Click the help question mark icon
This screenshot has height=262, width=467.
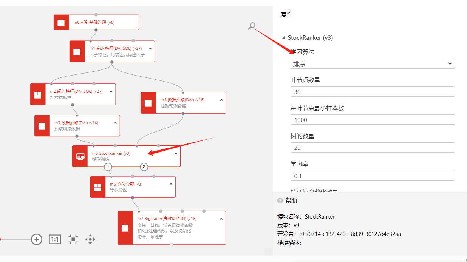[280, 201]
